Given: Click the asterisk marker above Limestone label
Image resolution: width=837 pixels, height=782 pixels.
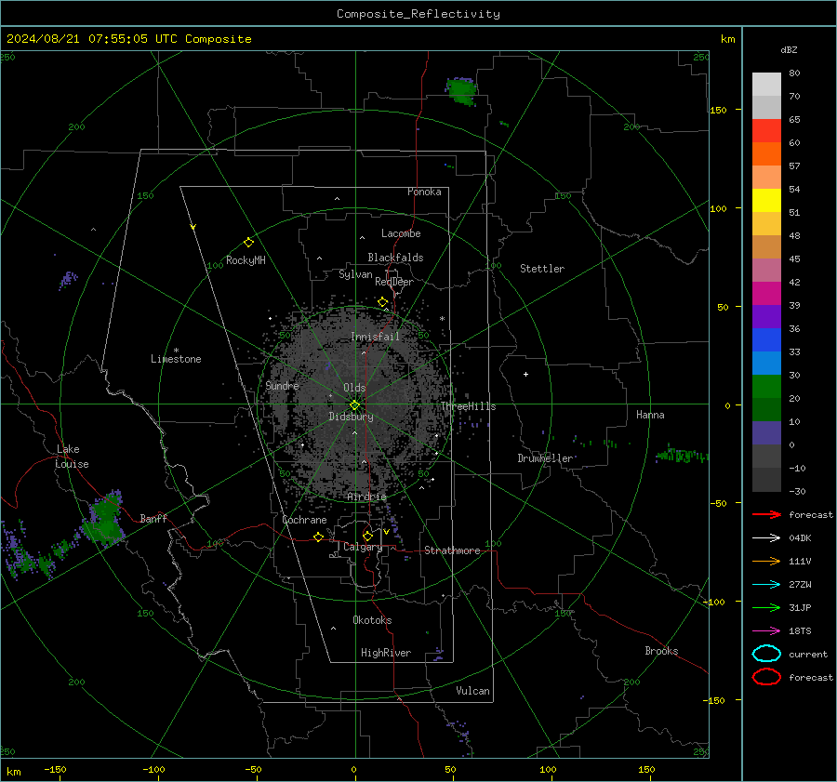Looking at the screenshot, I should 176,351.
